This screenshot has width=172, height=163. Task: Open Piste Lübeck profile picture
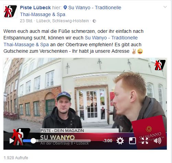click(10, 11)
